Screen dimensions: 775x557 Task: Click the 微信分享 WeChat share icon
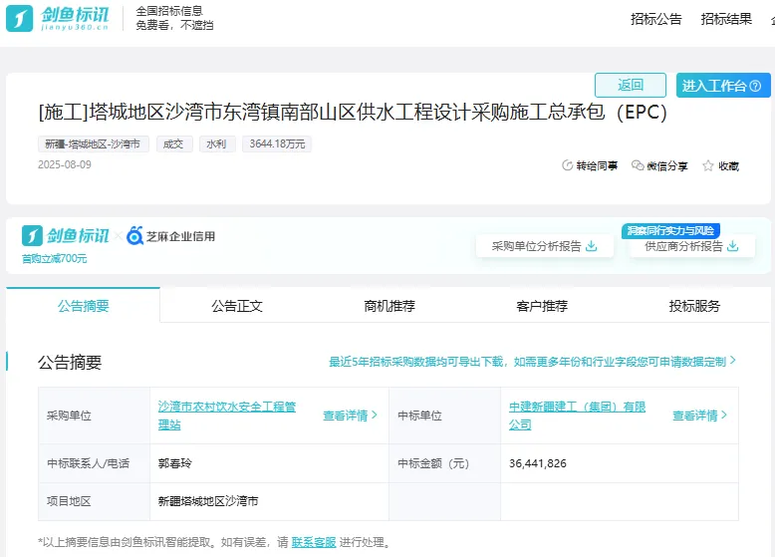[638, 166]
